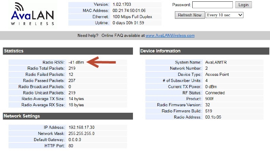Open the www.AvaLANWireless.com FAQ link
270x151 pixels.
(x=170, y=36)
